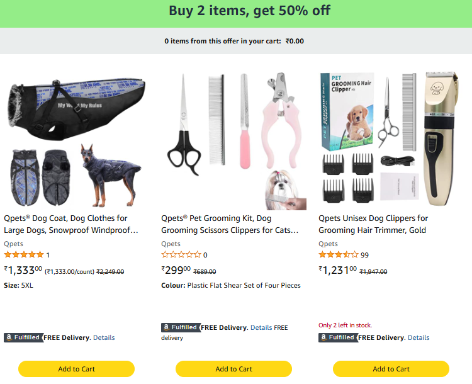
Task: Click the grooming kit empty star rating
Action: tap(181, 255)
